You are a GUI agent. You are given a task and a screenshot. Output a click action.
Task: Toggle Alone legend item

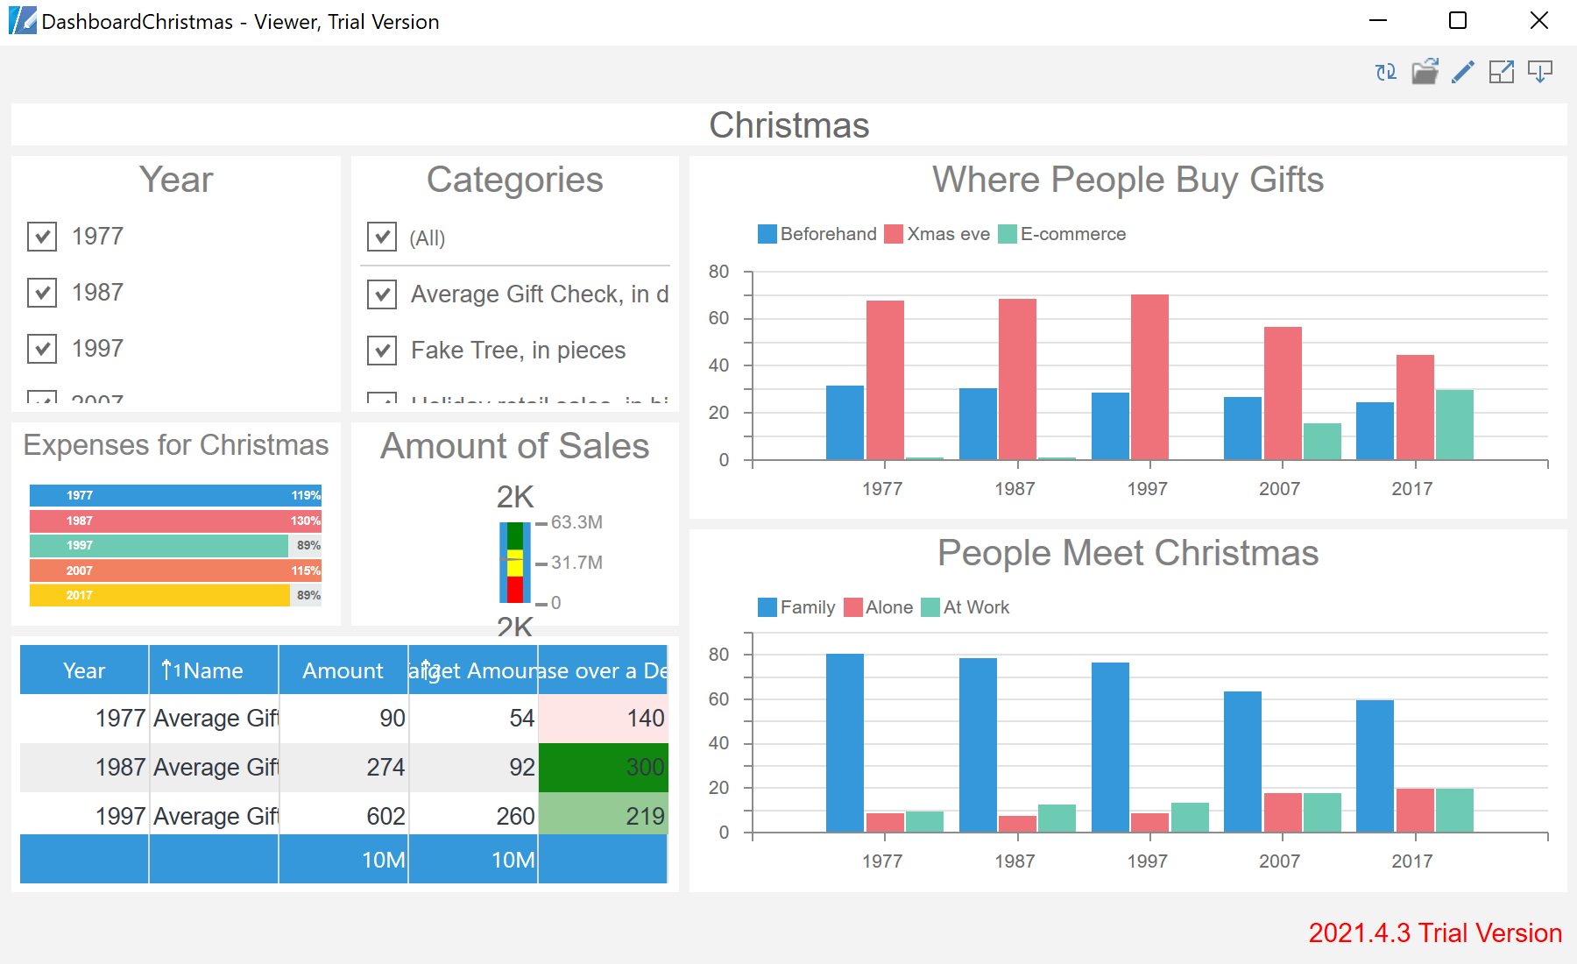(879, 607)
